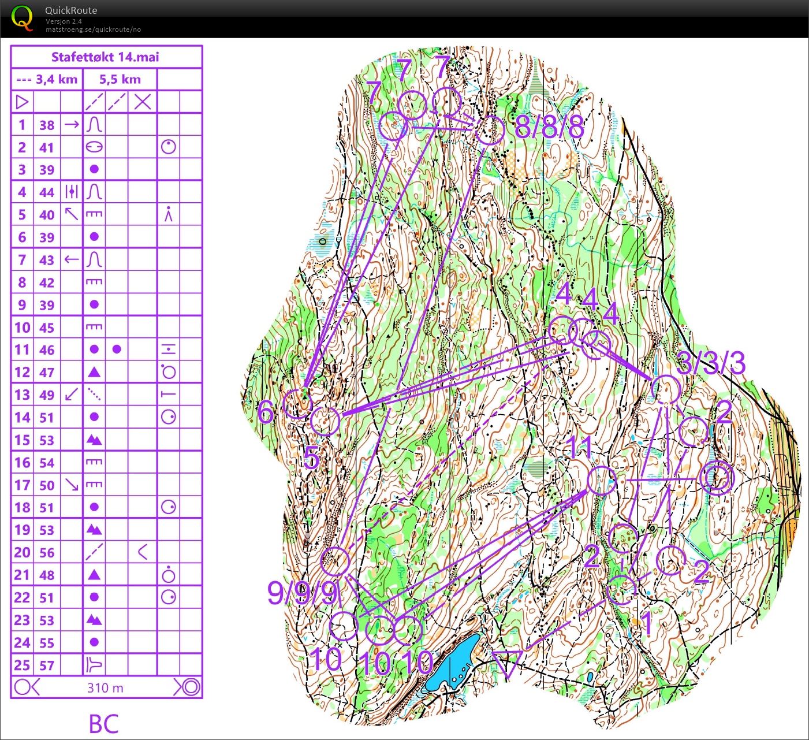Click the control circle labeled 5 on the map
This screenshot has height=740, width=809.
[325, 420]
